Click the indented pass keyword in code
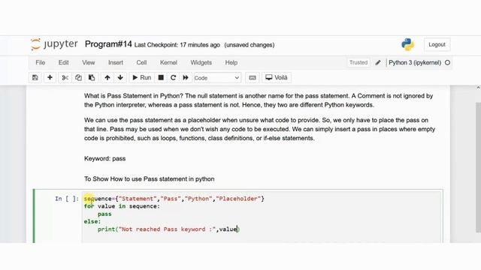Screen dimensions: 481x270 [104, 214]
